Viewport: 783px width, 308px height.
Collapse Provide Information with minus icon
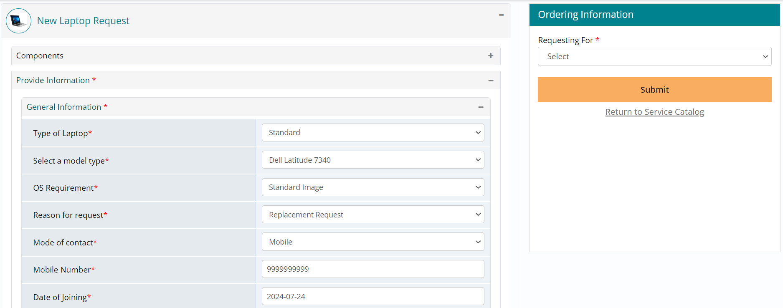point(491,80)
